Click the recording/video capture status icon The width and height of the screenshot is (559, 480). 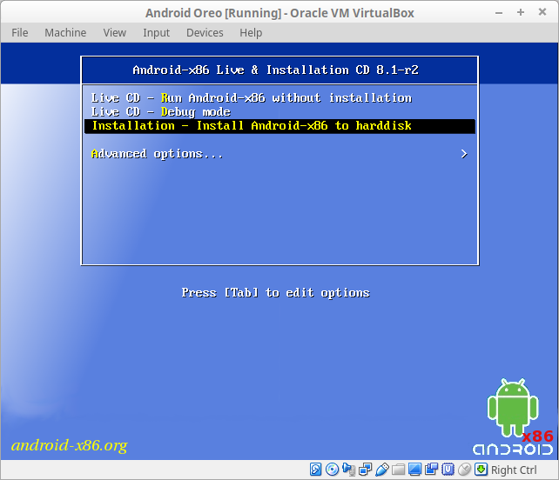tap(431, 470)
